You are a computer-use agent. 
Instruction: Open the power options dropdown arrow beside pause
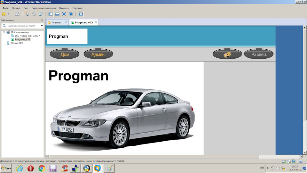click(8, 14)
